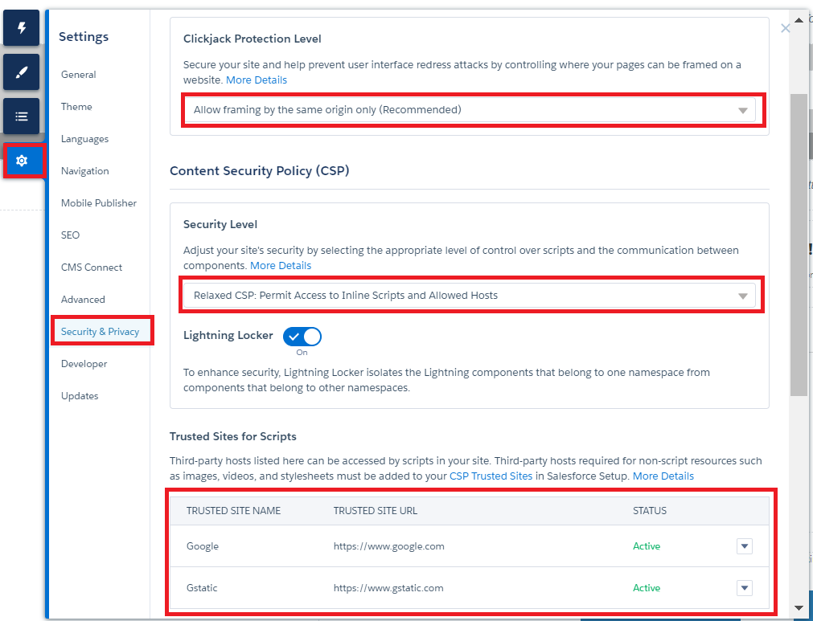Viewport: 813px width, 621px height.
Task: Follow Security Level More Details link
Action: [x=281, y=265]
